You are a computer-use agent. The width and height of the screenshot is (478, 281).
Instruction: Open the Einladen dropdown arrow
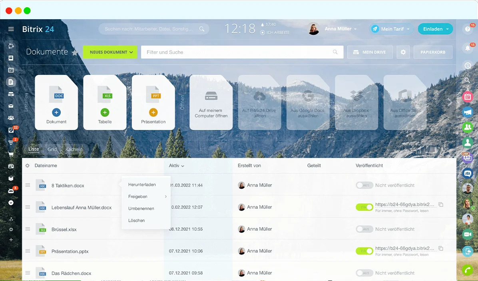click(448, 29)
